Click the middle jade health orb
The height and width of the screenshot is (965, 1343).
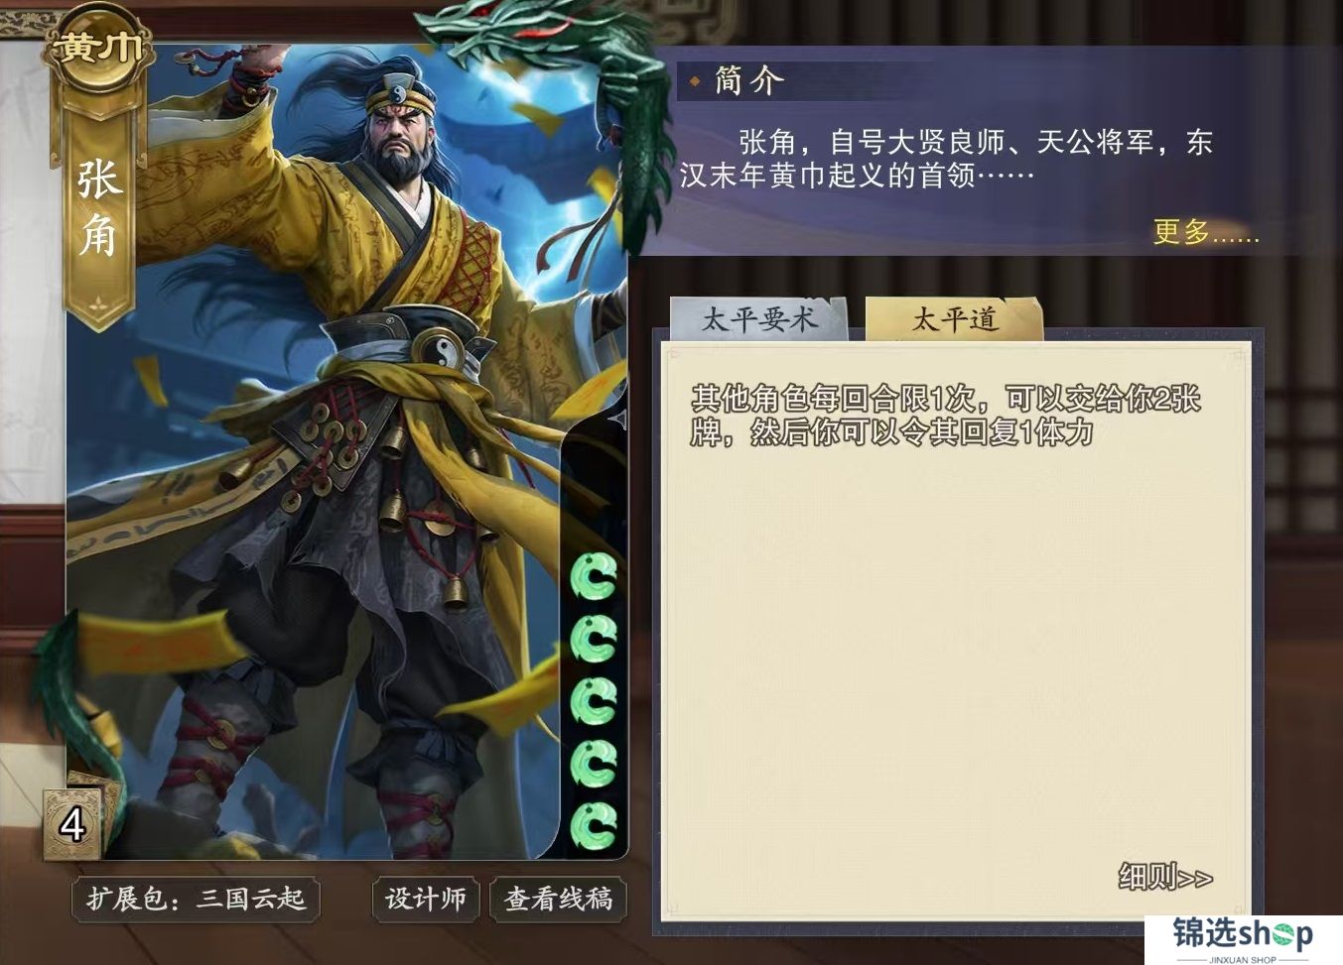click(x=595, y=701)
